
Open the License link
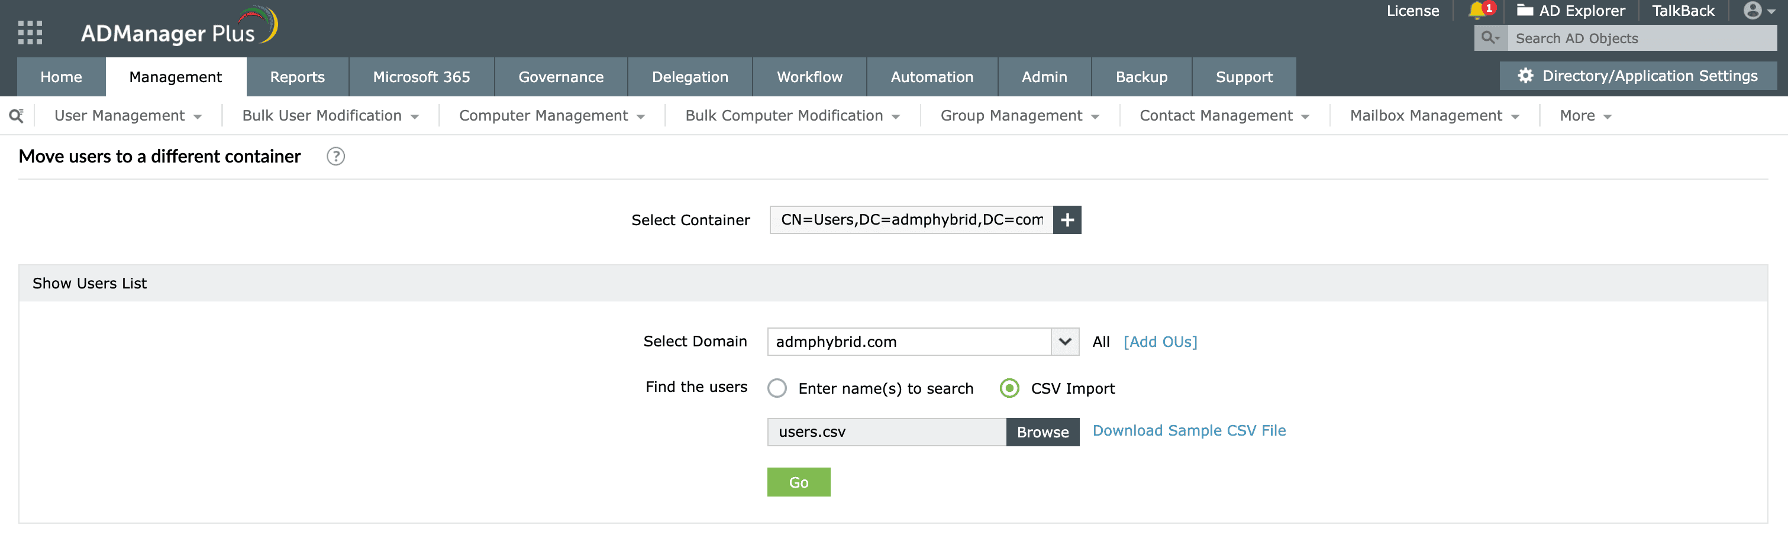pos(1412,11)
